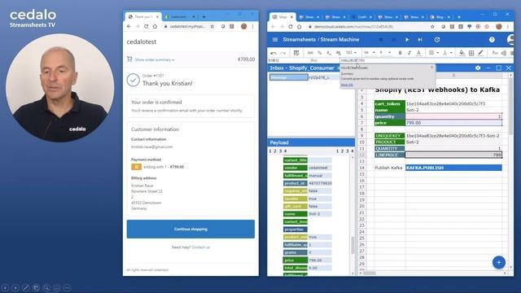Click the speed/loop icon beside step button
Screen dimensions: 521x293
coord(437,40)
